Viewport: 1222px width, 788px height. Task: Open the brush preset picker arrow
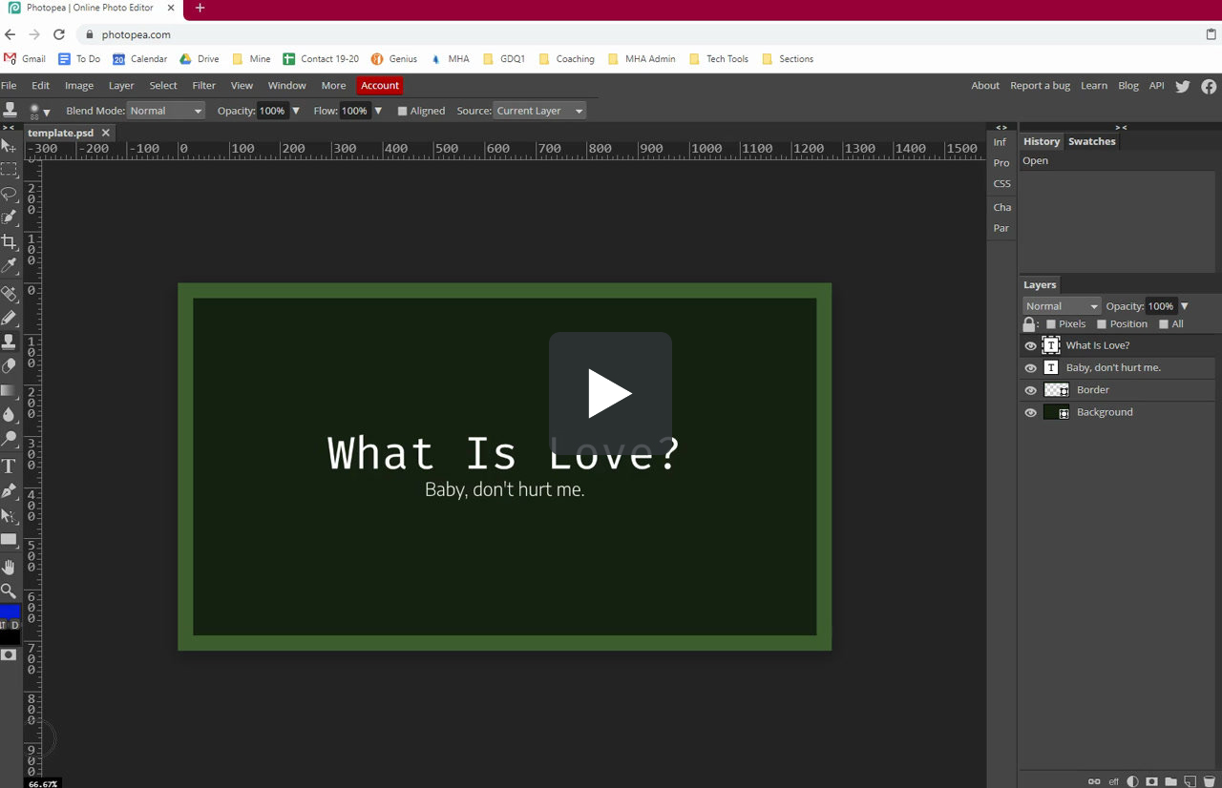[x=46, y=113]
